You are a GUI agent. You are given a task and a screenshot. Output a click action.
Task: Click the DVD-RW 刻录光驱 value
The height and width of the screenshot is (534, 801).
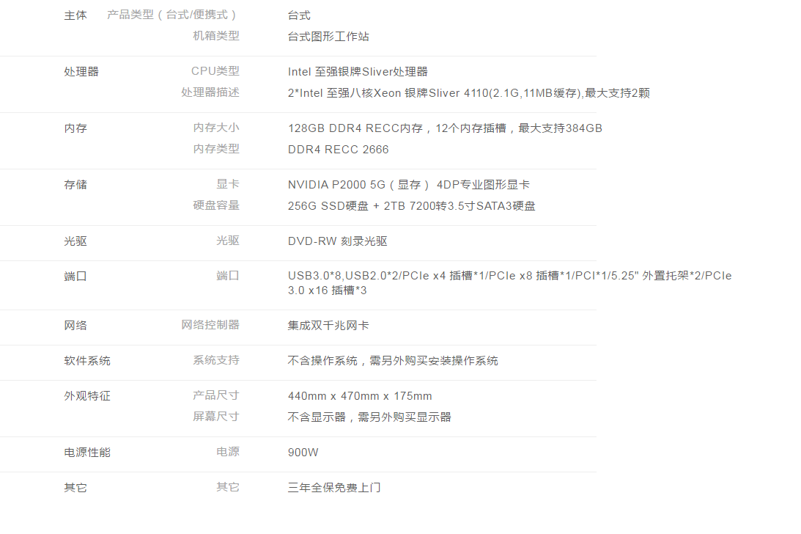pyautogui.click(x=337, y=241)
